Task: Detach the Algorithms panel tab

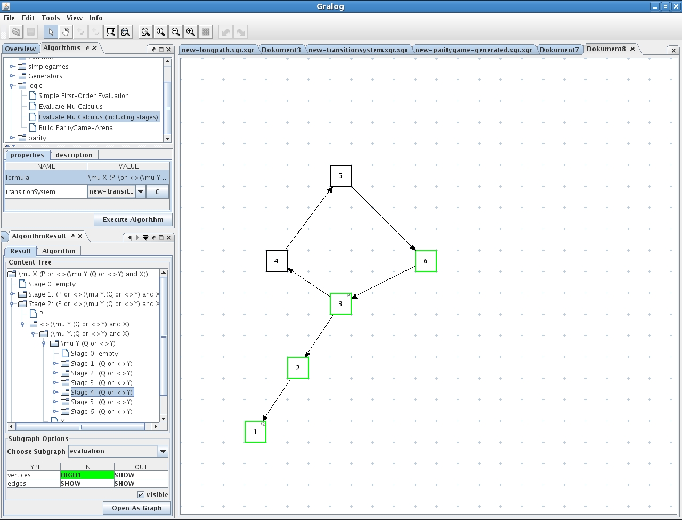Action: point(87,48)
